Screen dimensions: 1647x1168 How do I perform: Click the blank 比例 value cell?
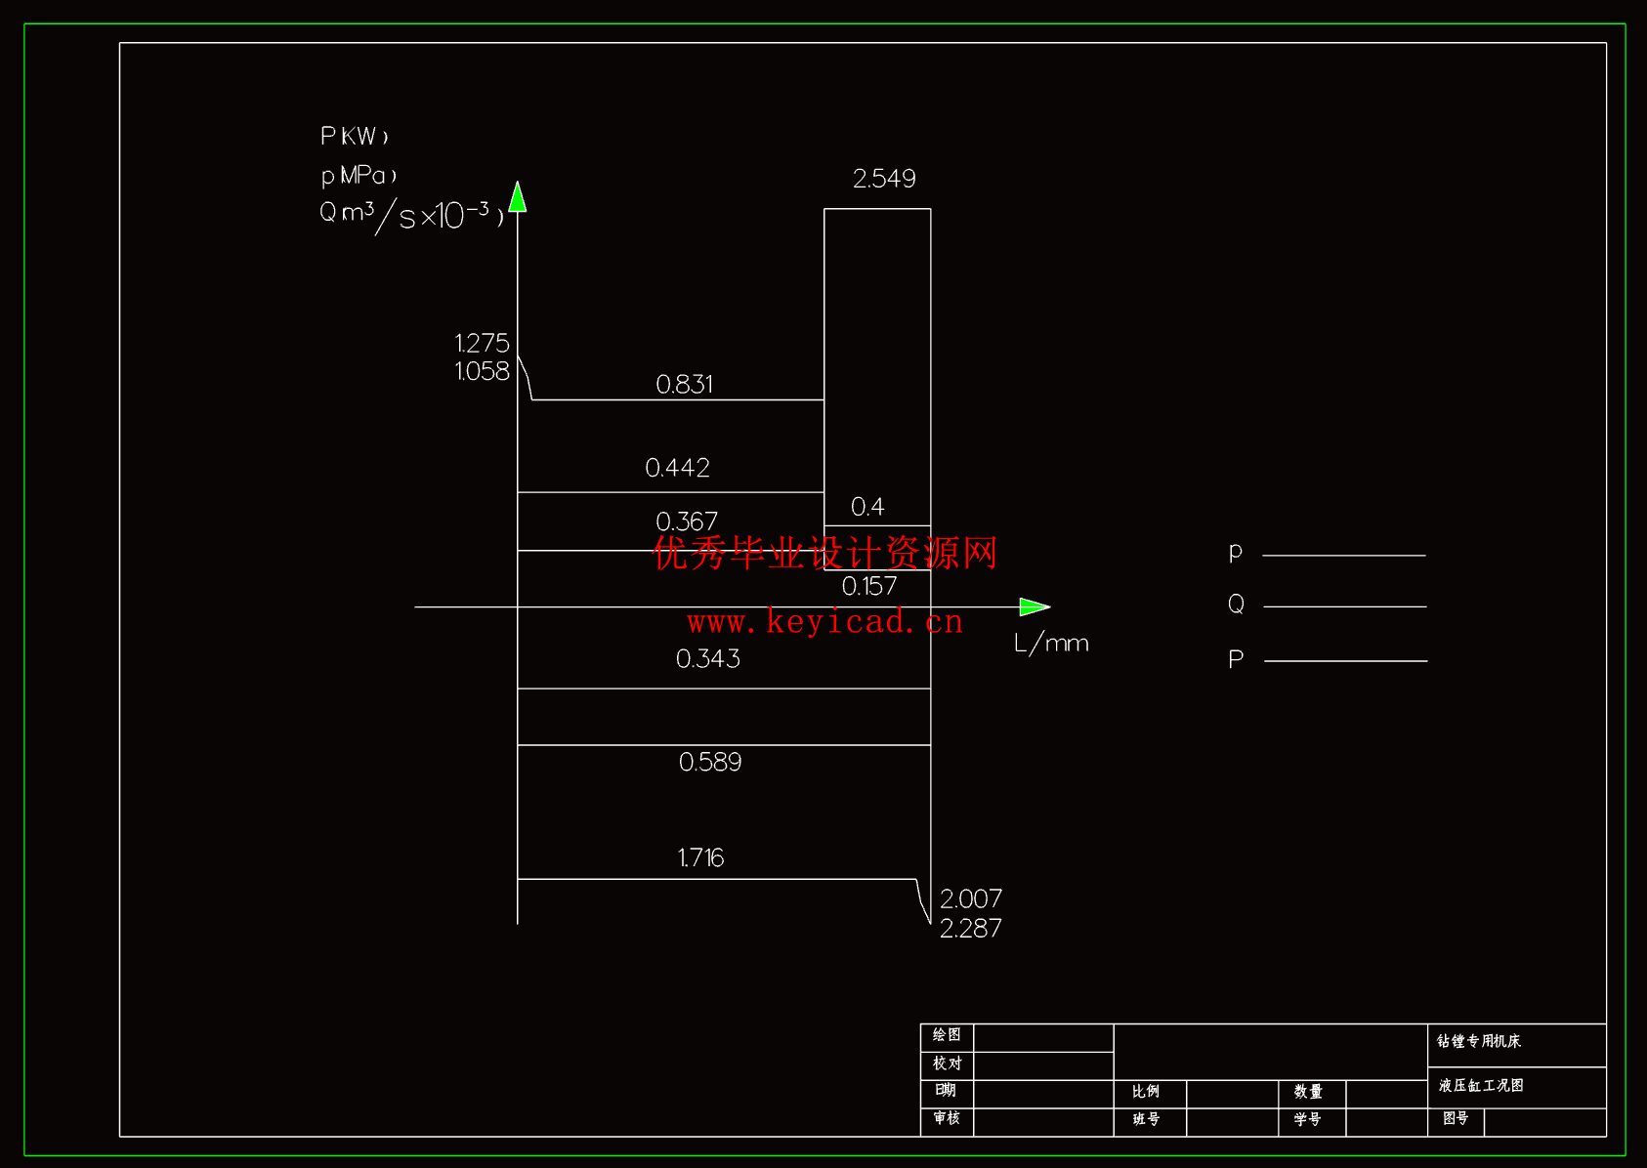click(x=1232, y=1094)
